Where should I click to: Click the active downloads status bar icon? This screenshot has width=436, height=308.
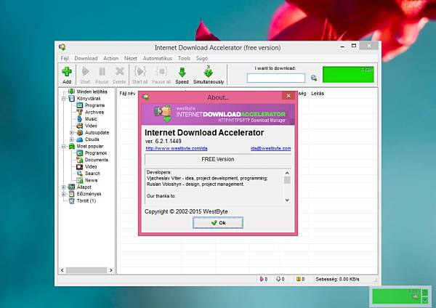click(262, 279)
